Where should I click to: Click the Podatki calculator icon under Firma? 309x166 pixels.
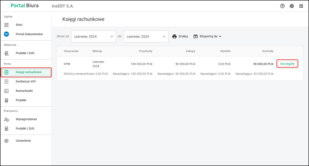[6, 100]
